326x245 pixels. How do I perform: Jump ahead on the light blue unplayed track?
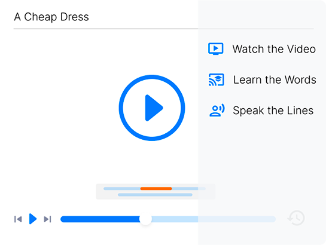pyautogui.click(x=214, y=219)
